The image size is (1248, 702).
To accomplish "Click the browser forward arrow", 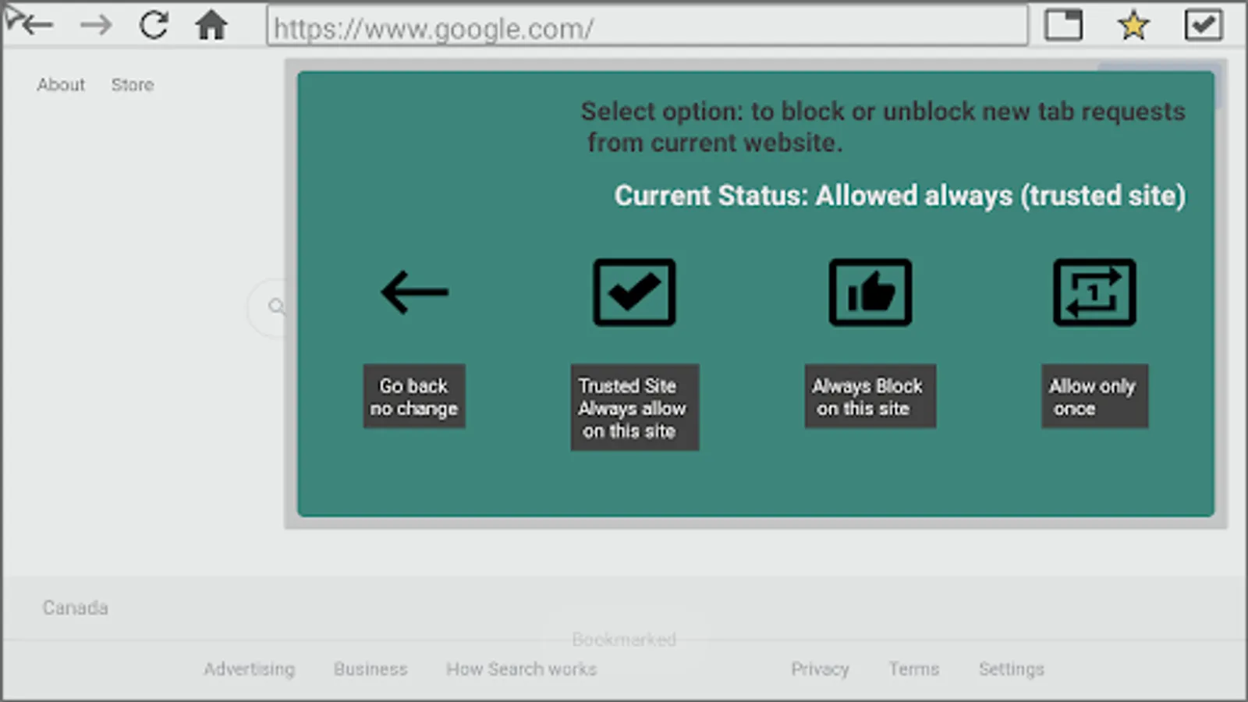I will 96,25.
